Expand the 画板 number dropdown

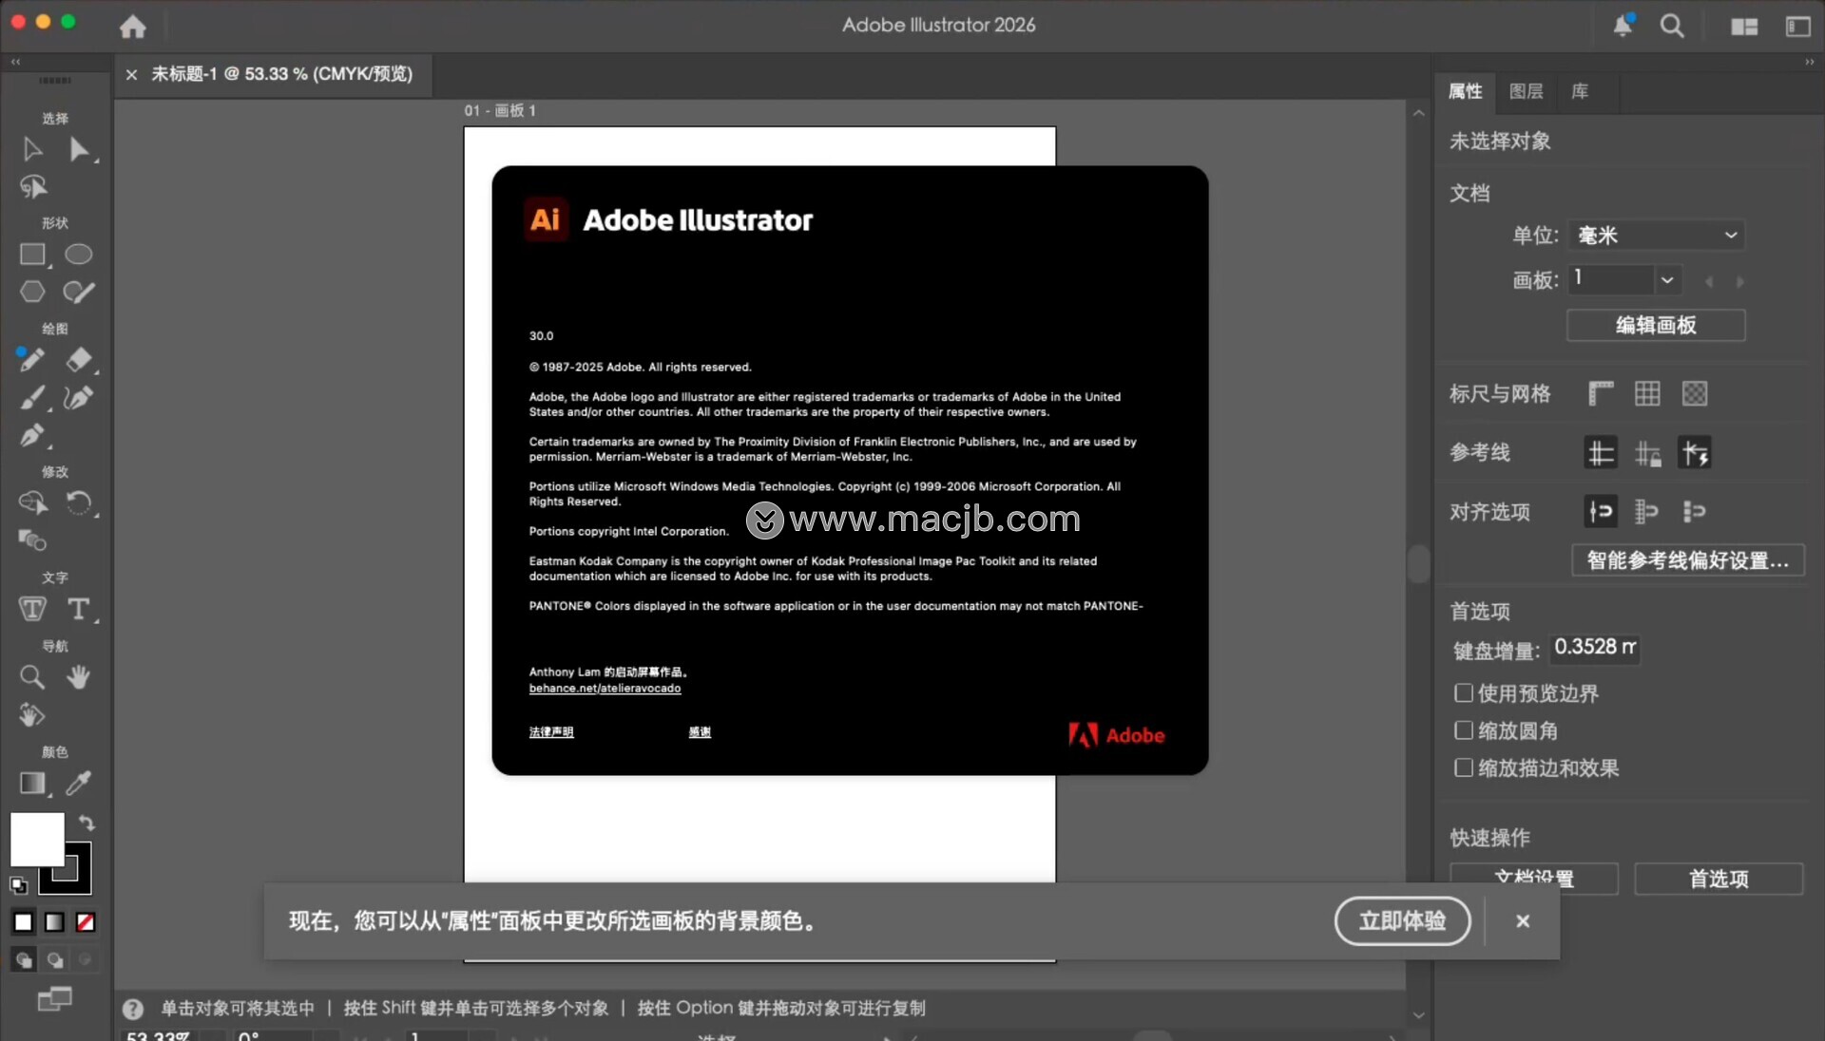[1666, 279]
